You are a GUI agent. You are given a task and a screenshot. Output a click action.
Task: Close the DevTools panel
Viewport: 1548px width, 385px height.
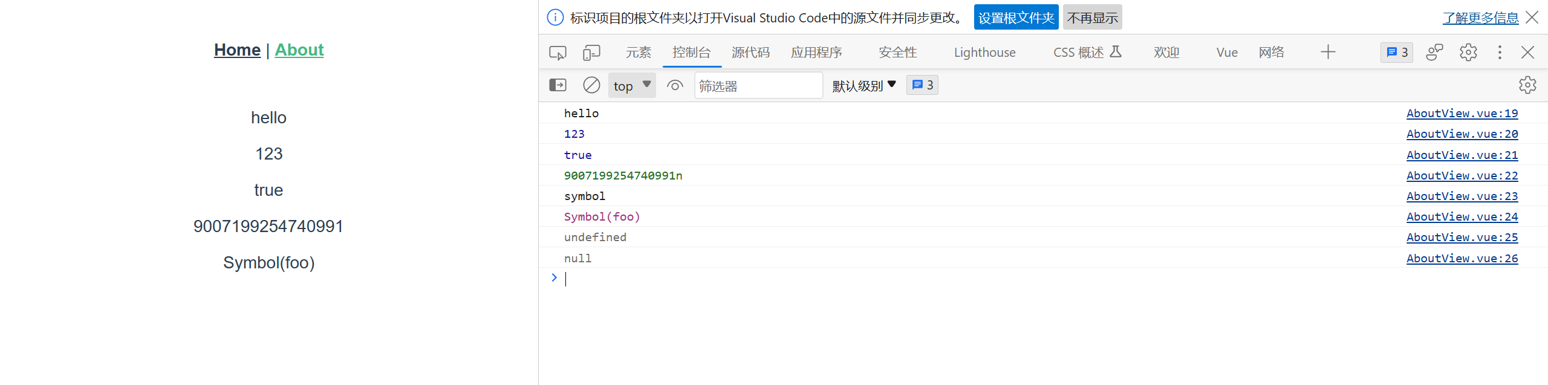point(1527,52)
